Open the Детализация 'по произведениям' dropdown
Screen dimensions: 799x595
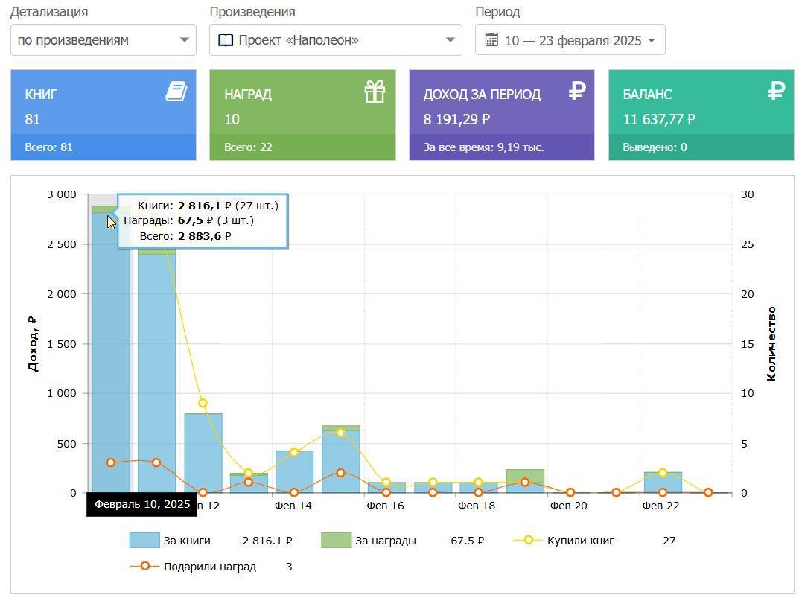(104, 40)
